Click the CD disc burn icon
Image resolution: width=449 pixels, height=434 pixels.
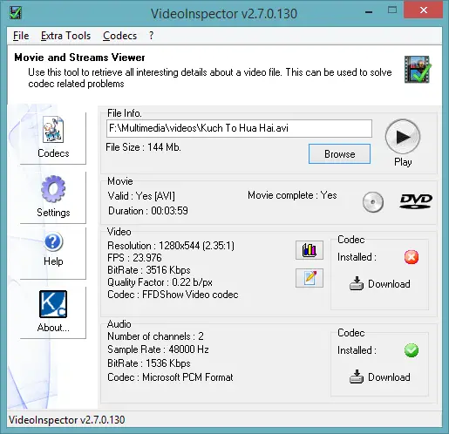coord(373,202)
